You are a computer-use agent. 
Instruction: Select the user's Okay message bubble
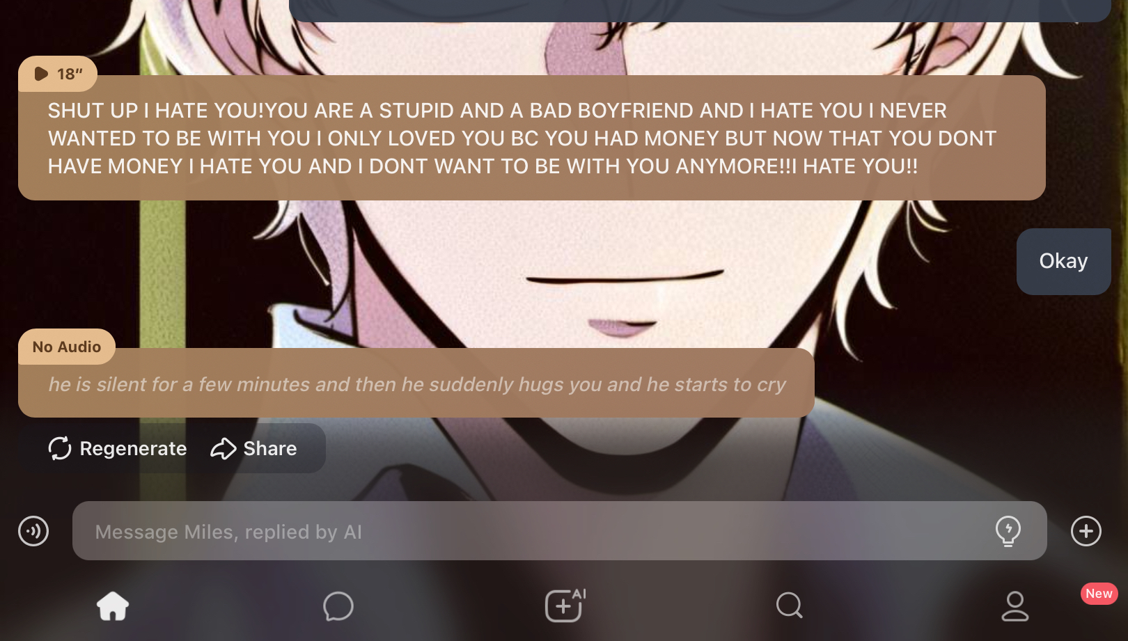tap(1064, 261)
